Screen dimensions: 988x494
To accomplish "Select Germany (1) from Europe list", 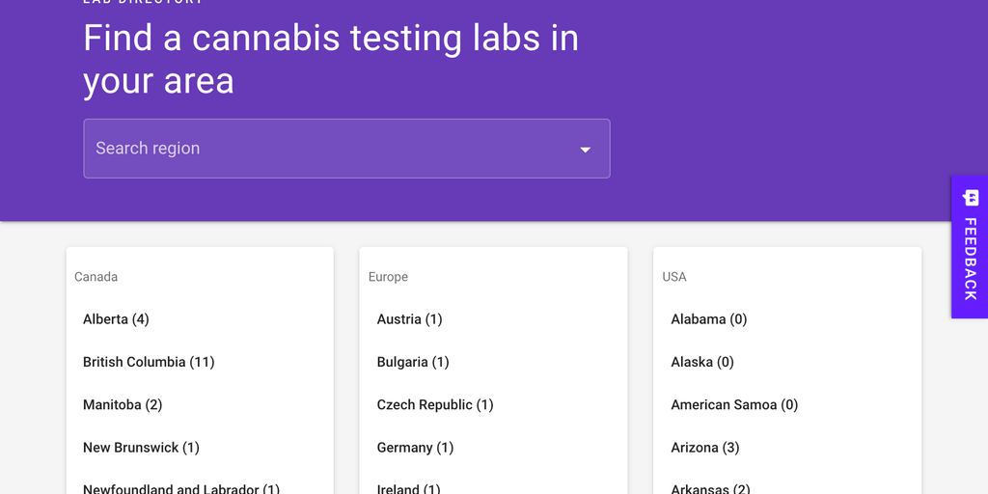I will point(415,448).
